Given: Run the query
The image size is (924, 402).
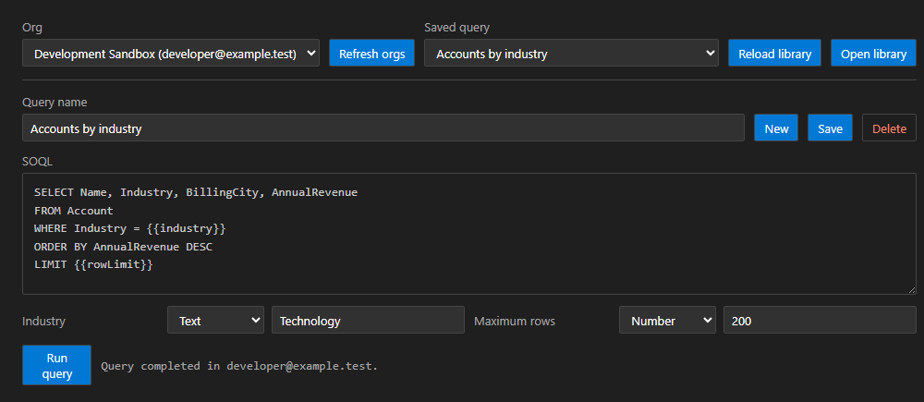Looking at the screenshot, I should tap(56, 365).
